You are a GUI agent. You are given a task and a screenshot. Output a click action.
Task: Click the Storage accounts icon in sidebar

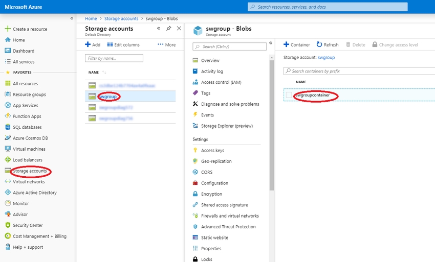click(x=8, y=171)
